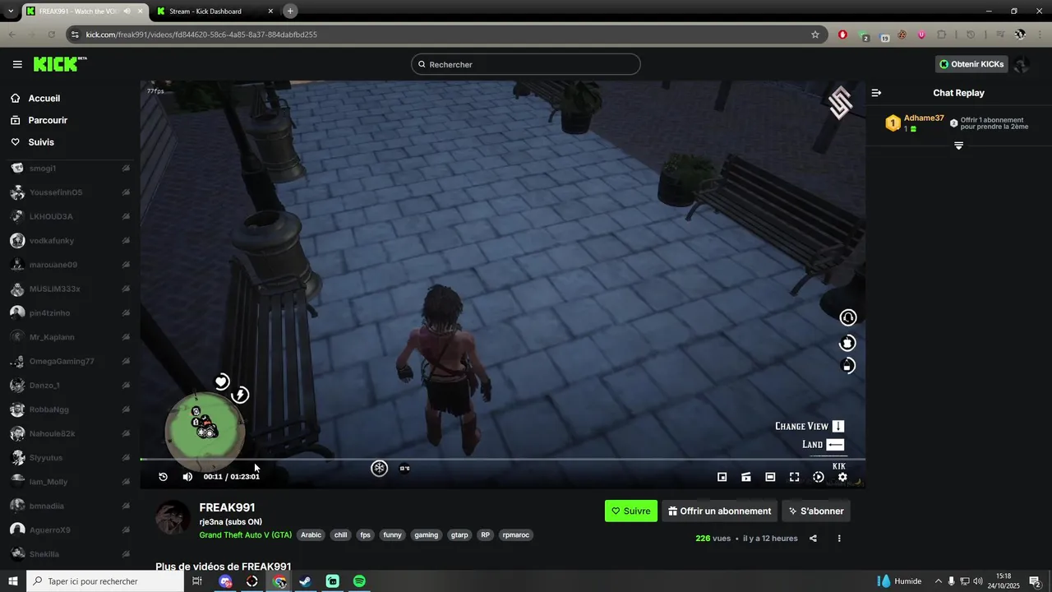Open Steam from taskbar
This screenshot has height=592, width=1052.
(x=305, y=581)
